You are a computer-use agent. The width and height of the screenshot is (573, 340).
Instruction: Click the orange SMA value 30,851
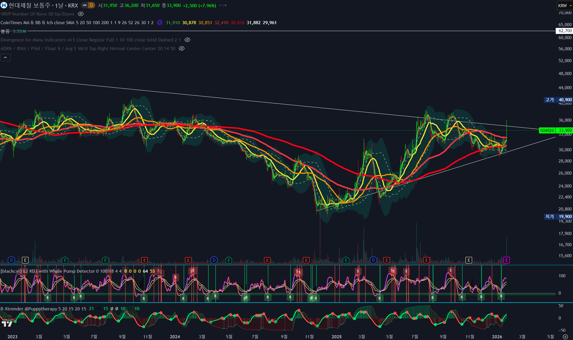(205, 22)
